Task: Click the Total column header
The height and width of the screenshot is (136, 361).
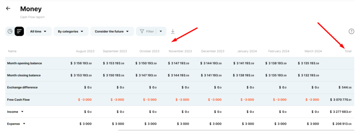Action: click(x=348, y=51)
